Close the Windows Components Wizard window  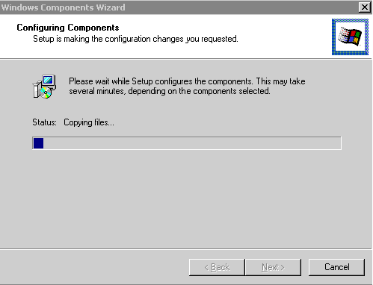click(x=364, y=7)
